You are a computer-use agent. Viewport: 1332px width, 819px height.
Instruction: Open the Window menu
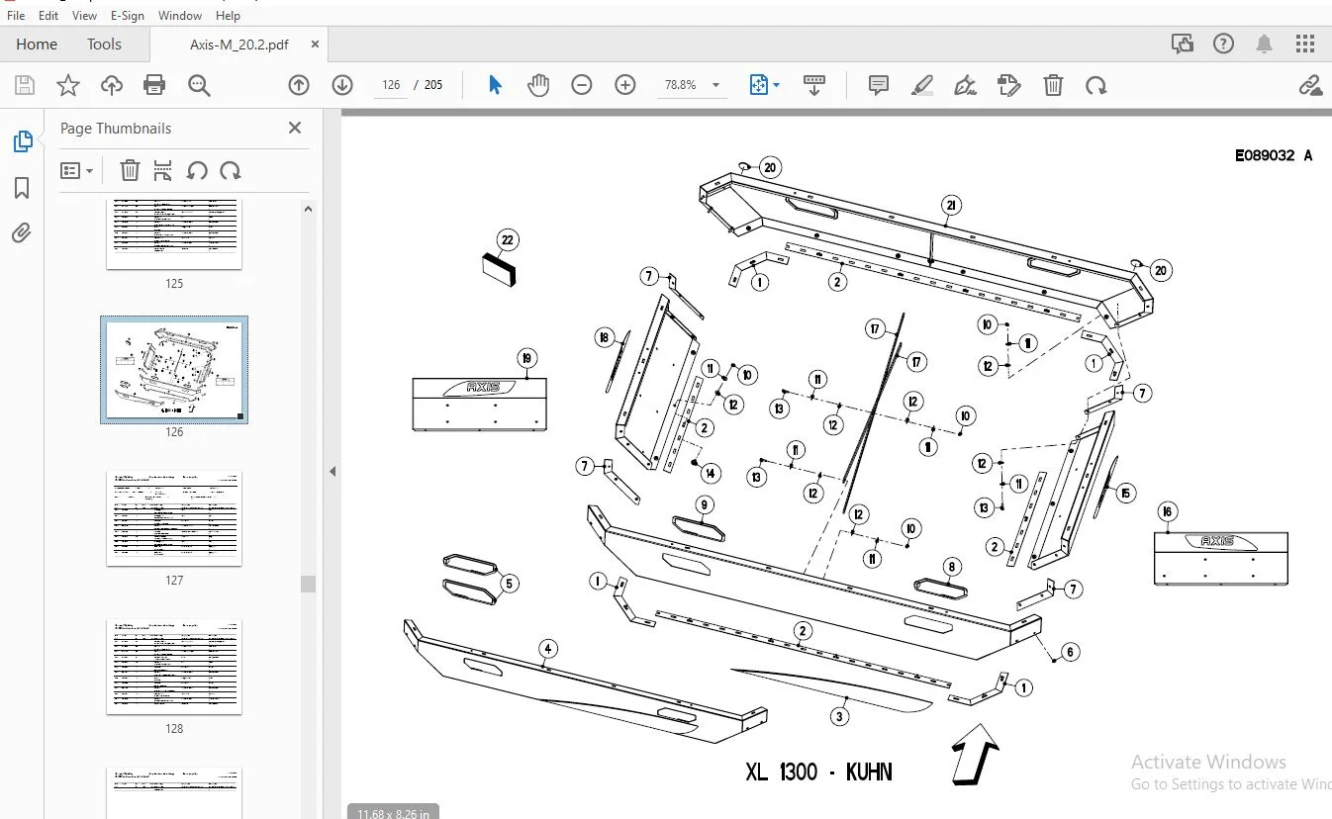coord(180,15)
